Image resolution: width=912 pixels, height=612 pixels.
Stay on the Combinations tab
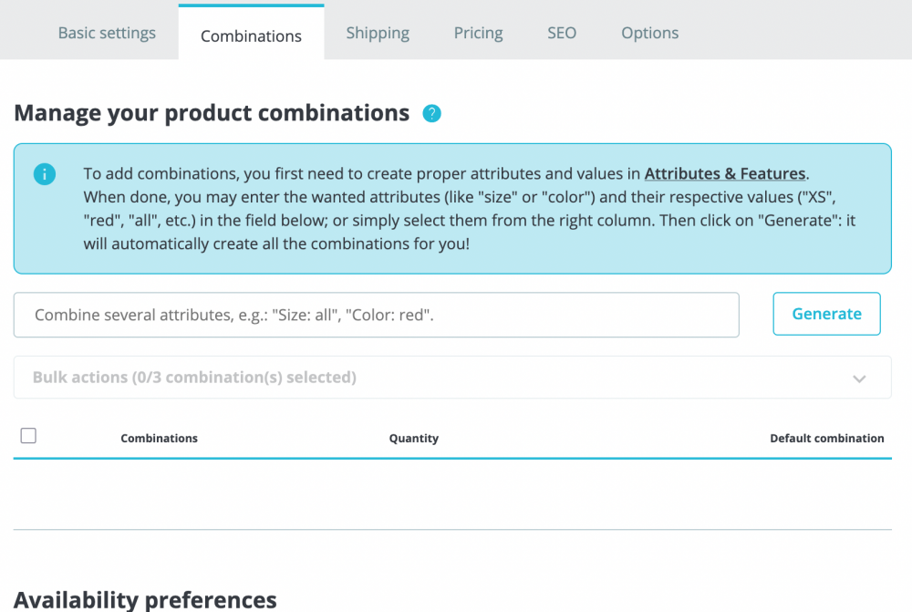point(251,36)
